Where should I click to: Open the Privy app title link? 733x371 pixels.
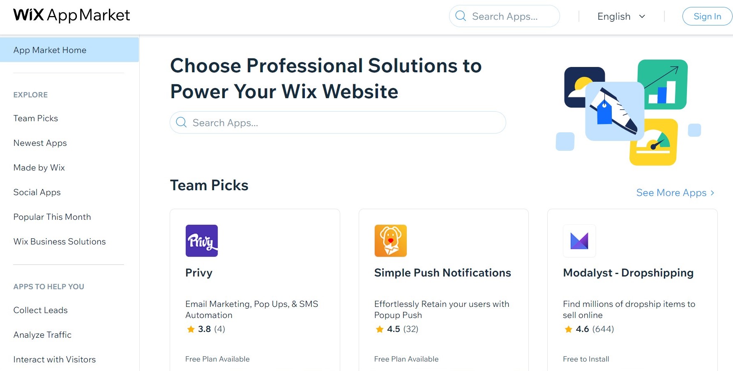click(199, 273)
